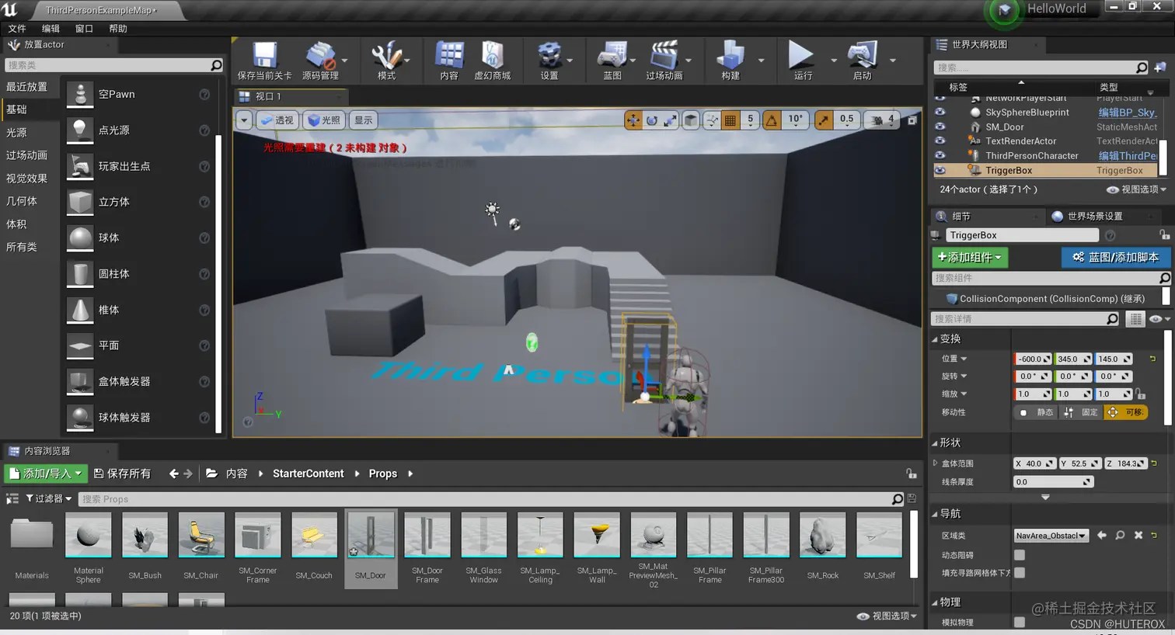
Task: Open the Add/Import (添加/导入) dropdown
Action: point(46,474)
